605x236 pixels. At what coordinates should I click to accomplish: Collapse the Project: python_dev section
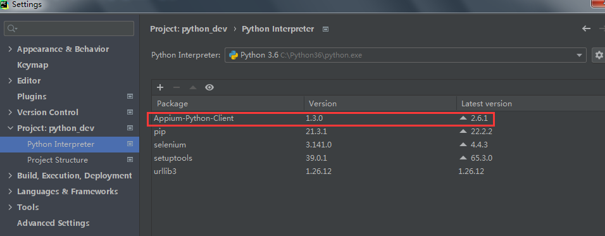click(10, 128)
